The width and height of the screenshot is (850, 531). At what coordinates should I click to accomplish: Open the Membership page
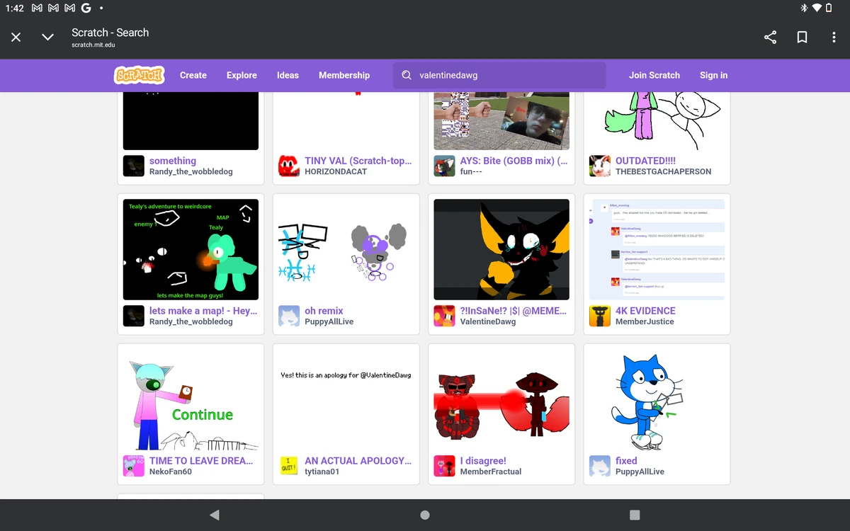344,75
